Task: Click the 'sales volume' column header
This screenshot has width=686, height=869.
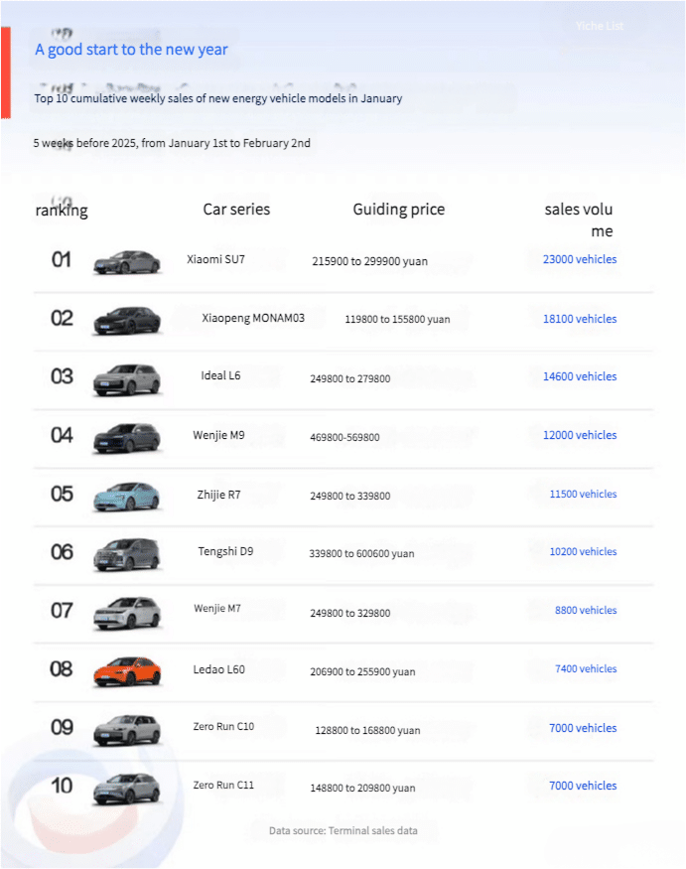Action: [x=579, y=220]
